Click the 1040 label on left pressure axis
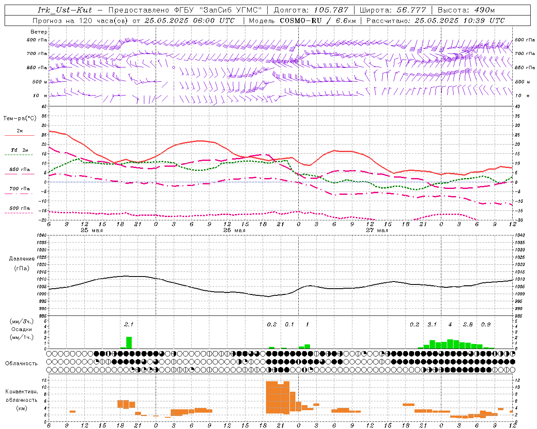Image resolution: width=537 pixels, height=429 pixels. tap(42, 235)
